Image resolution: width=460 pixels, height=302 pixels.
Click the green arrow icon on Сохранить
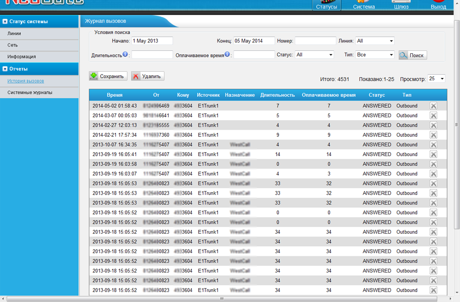point(93,76)
